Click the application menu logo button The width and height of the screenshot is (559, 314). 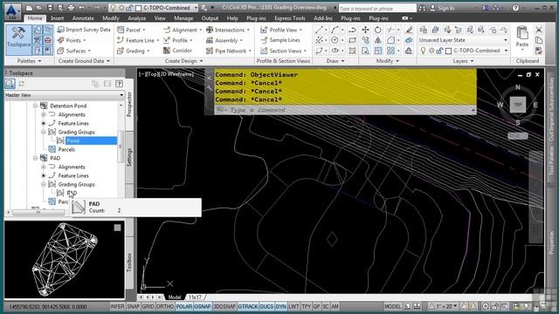coord(12,11)
